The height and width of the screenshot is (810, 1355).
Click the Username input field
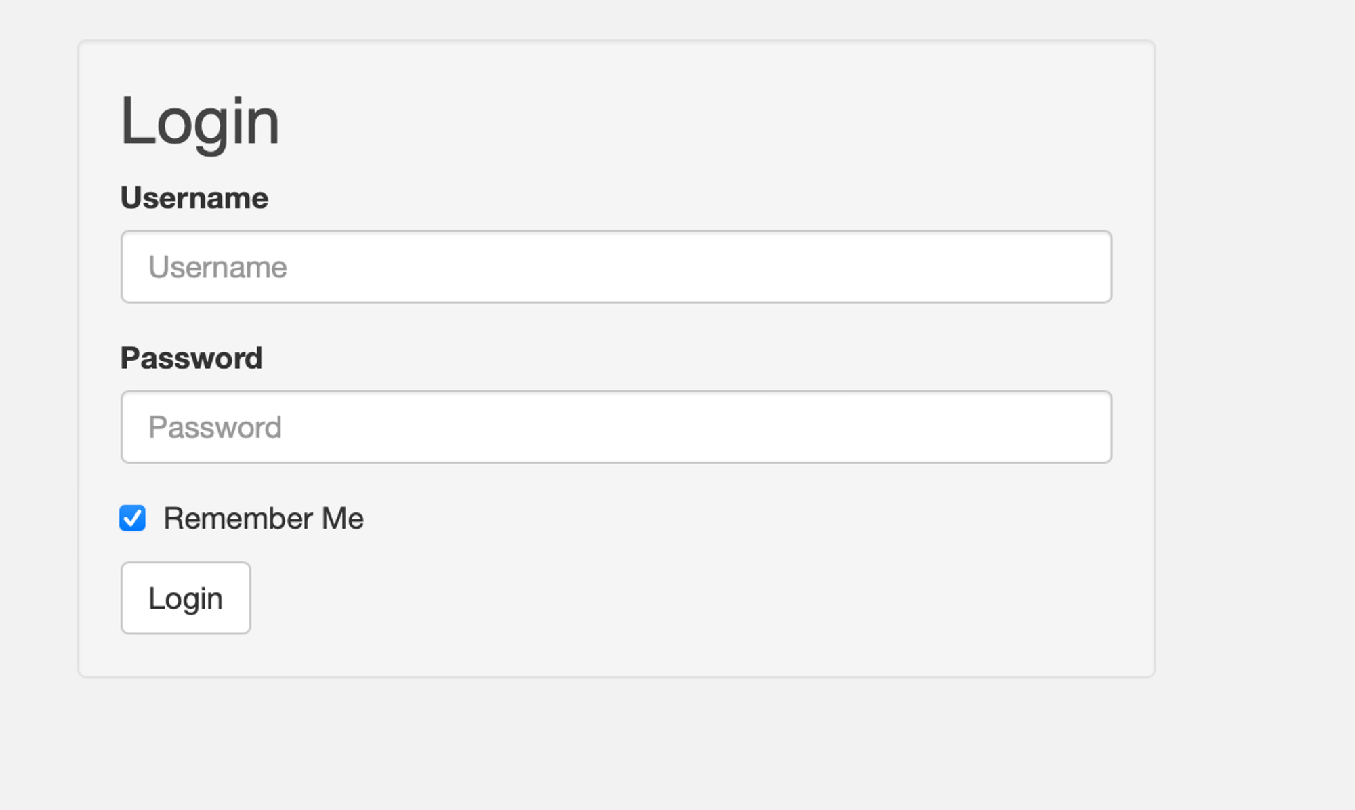[617, 266]
